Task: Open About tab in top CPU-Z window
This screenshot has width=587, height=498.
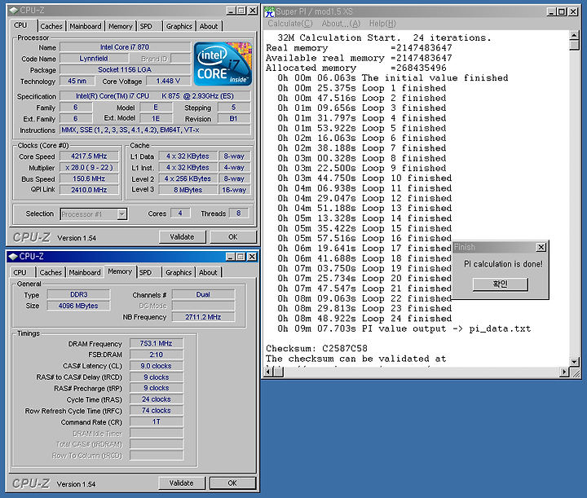Action: (x=209, y=26)
